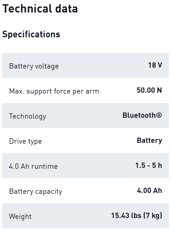Click the Drive type row label
This screenshot has height=230, width=171.
click(25, 141)
